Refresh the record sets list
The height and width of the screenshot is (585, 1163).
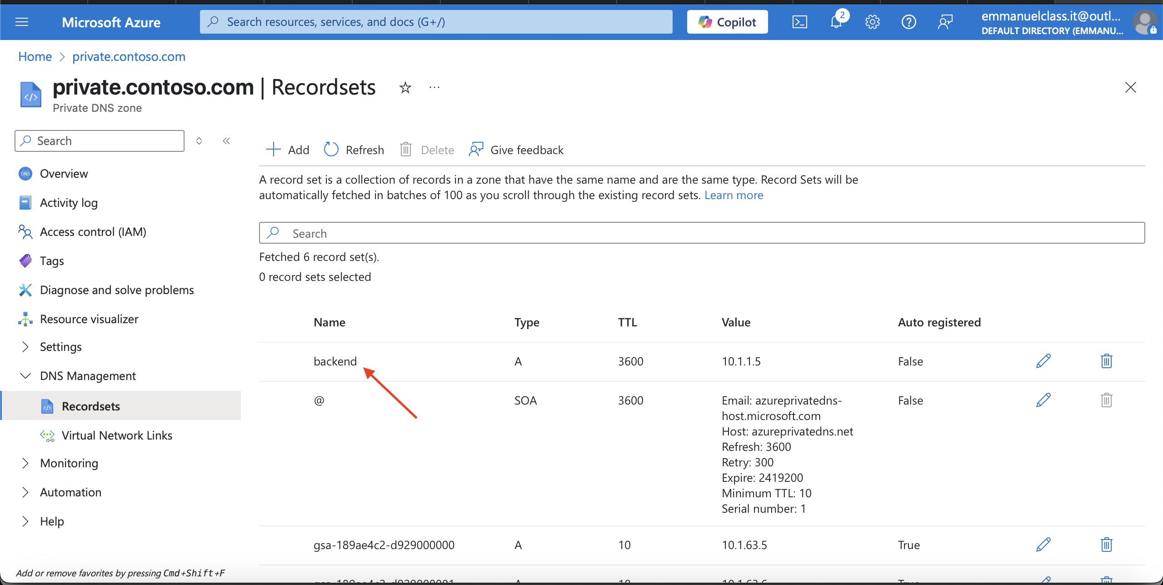coord(354,150)
